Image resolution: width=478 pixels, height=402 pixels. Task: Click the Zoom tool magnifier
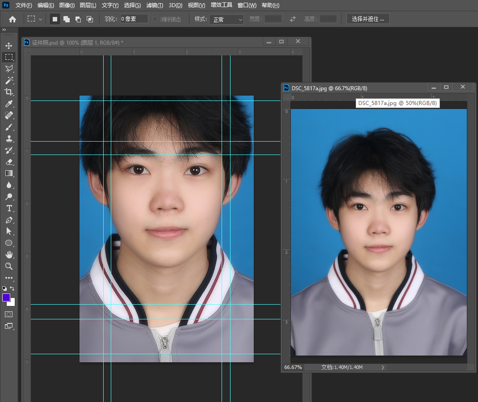[x=9, y=266]
